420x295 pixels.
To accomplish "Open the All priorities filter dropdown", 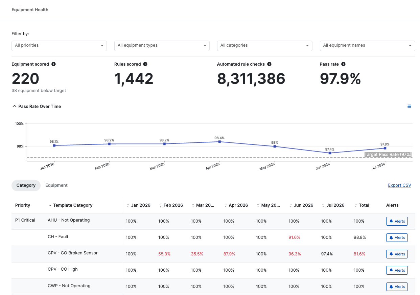I will pos(59,46).
